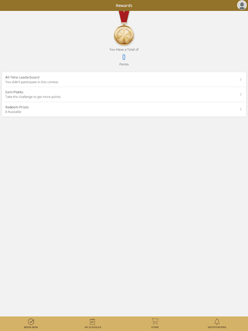This screenshot has width=248, height=331.
Task: Open the Redeem Prizes entry
Action: 124,109
